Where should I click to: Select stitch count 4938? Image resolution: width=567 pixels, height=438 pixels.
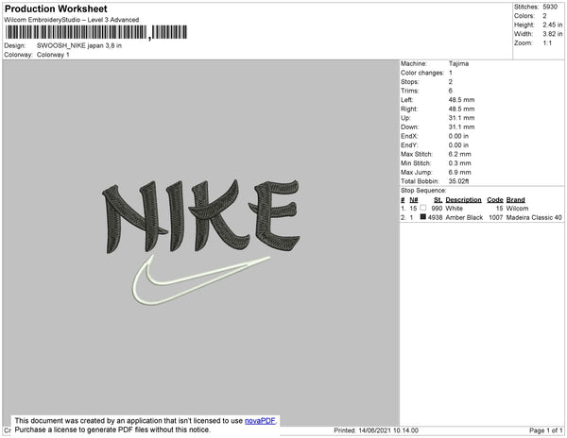pyautogui.click(x=435, y=217)
